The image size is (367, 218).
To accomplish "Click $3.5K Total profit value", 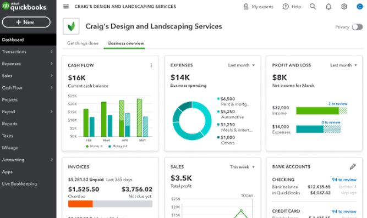I will 181,178.
